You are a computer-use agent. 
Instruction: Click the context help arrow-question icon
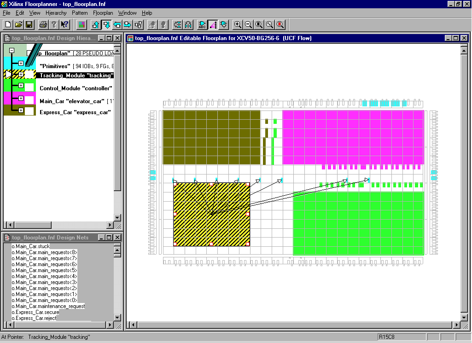pyautogui.click(x=64, y=24)
